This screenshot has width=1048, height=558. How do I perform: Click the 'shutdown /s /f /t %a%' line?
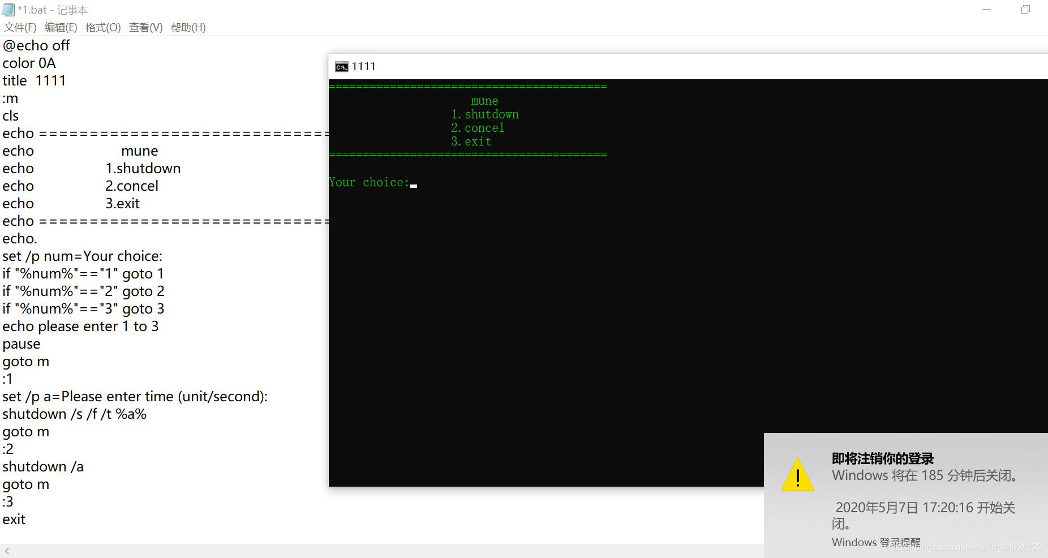point(75,414)
